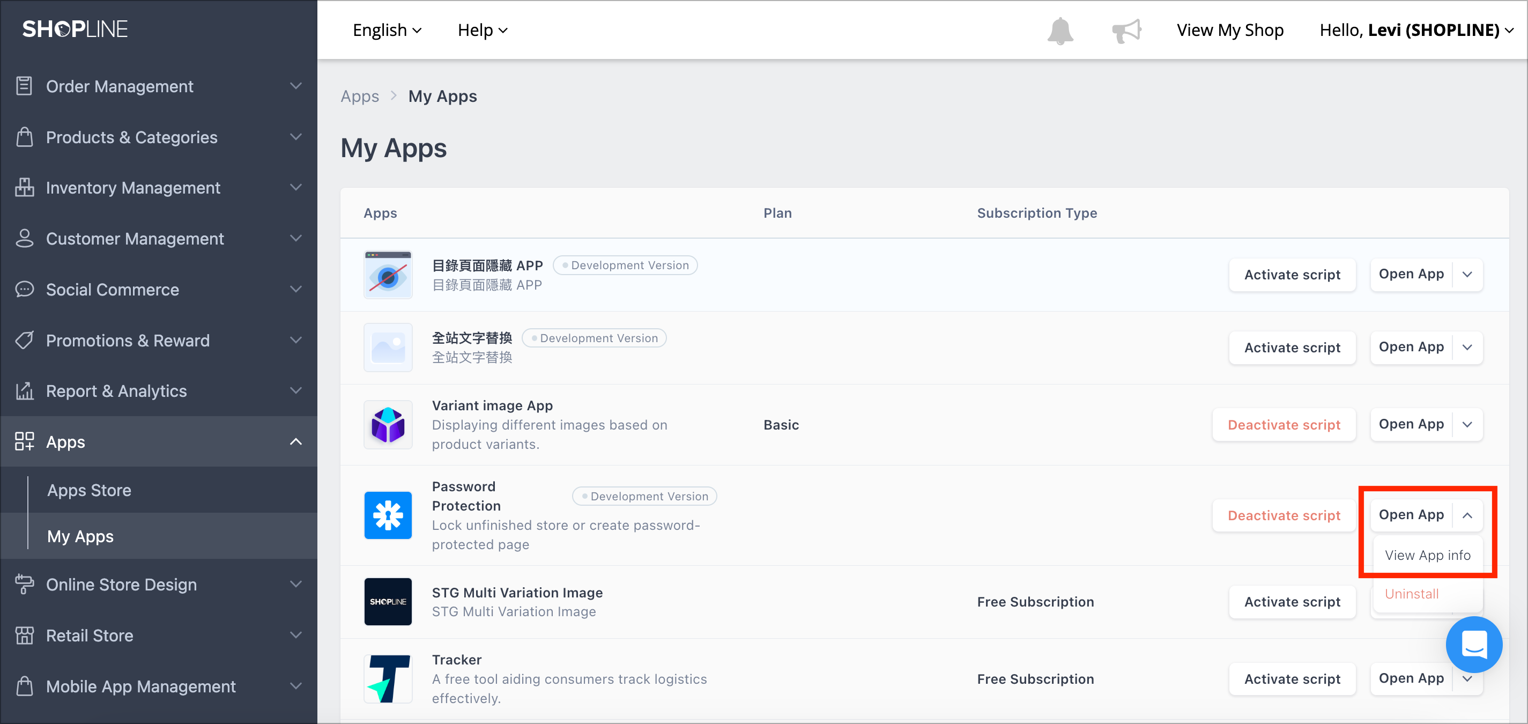Image resolution: width=1528 pixels, height=724 pixels.
Task: Click the Social Commerce chat bubble icon
Action: click(x=24, y=290)
